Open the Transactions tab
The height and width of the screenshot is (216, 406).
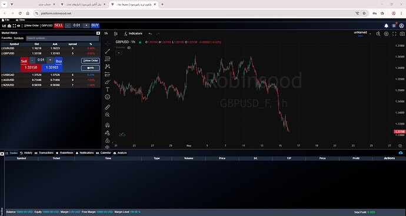[x=44, y=153]
